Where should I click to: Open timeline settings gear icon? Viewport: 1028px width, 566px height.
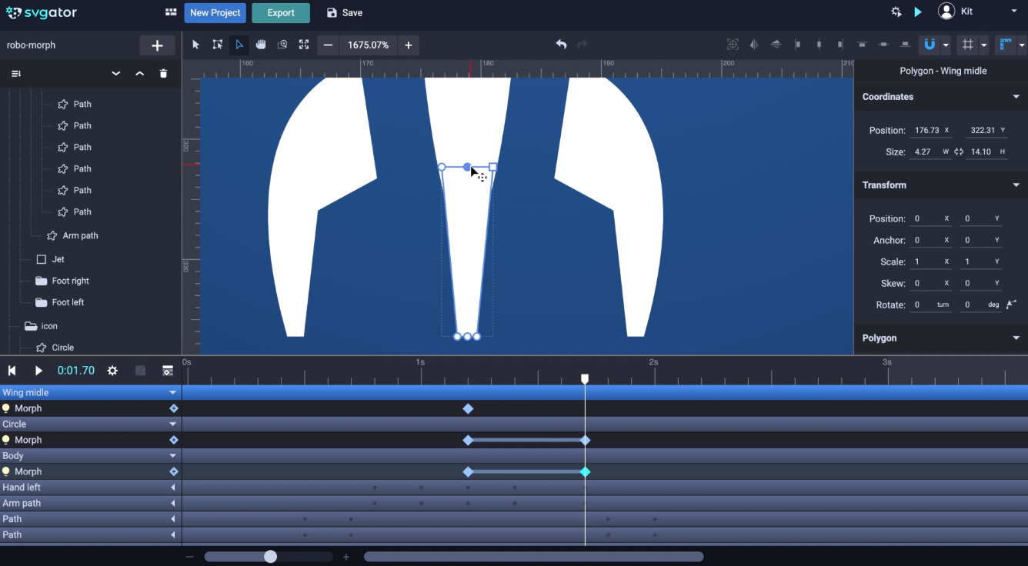(112, 371)
